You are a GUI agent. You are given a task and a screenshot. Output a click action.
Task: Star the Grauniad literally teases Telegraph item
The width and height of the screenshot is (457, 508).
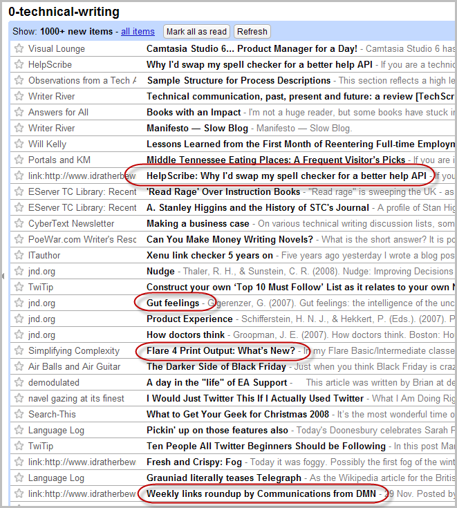tap(19, 478)
